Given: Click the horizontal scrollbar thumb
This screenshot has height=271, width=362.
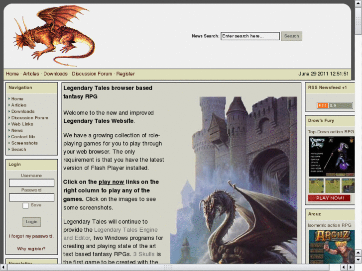Looking at the screenshot, I should (x=168, y=268).
